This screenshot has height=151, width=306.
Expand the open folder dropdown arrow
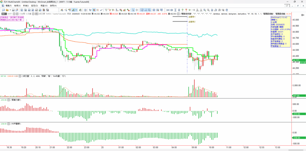tap(10, 10)
